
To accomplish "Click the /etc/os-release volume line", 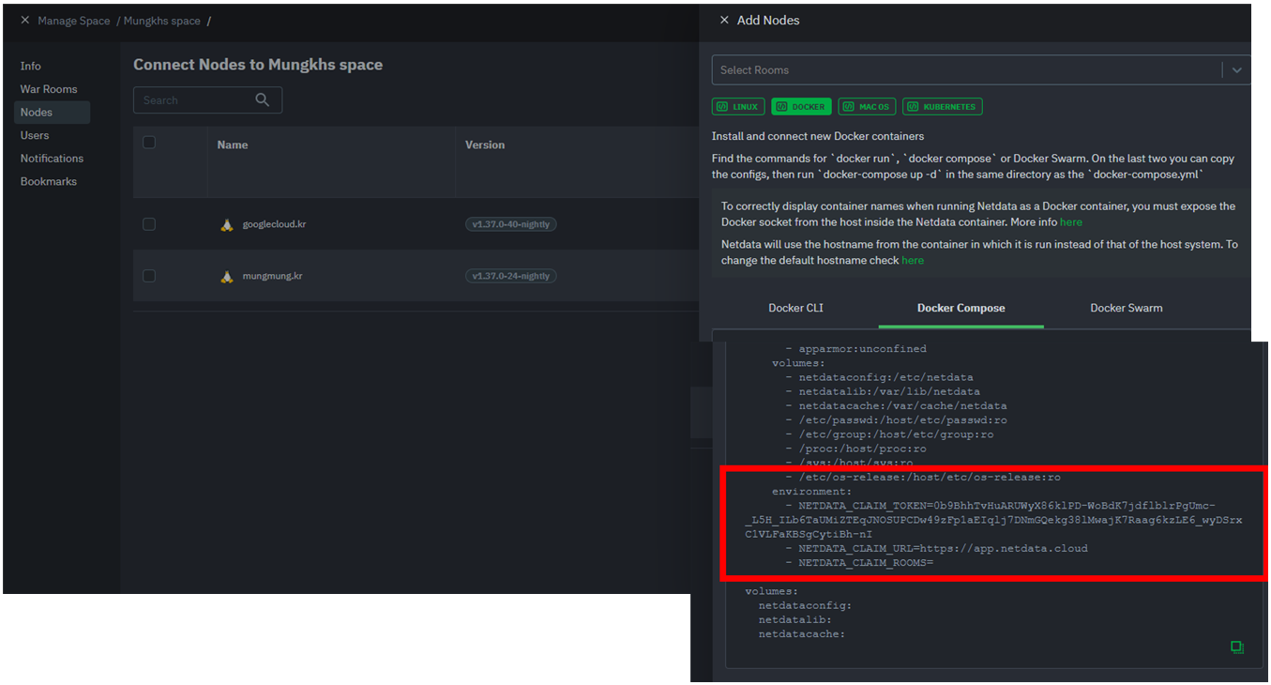I will pyautogui.click(x=923, y=477).
